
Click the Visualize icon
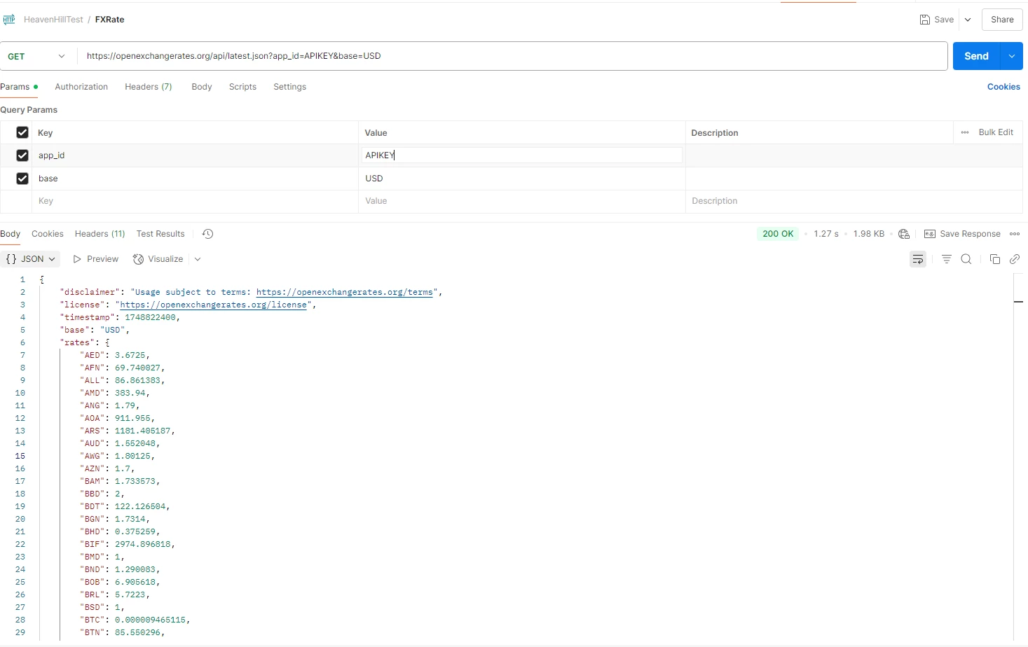pyautogui.click(x=138, y=259)
